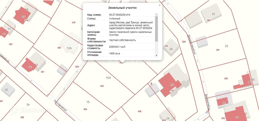Click the Адрес value text
Viewport: 259px width, 121px height.
pos(131,25)
